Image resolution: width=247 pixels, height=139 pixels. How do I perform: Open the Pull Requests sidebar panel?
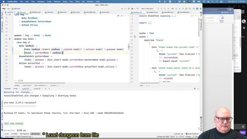(x=2, y=27)
